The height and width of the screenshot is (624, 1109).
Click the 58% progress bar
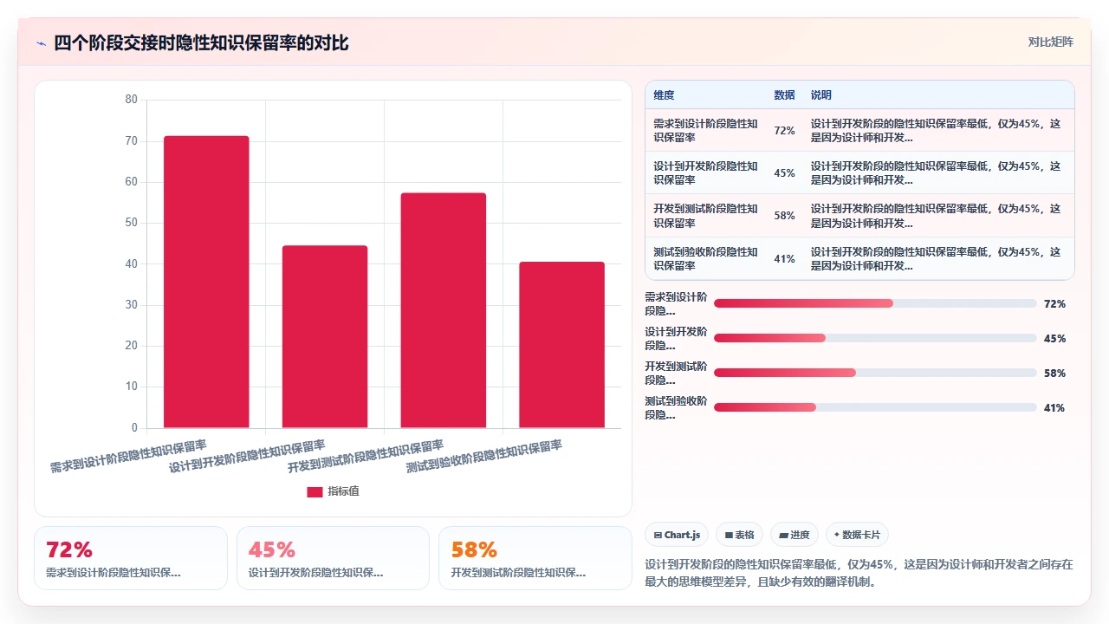click(875, 373)
